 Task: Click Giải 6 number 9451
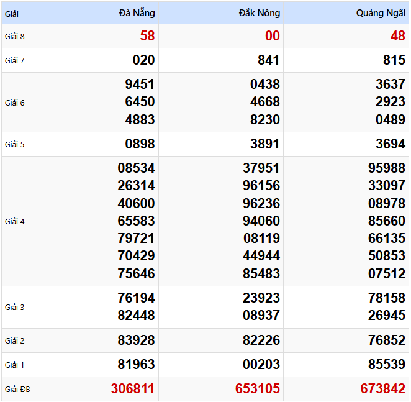(140, 85)
